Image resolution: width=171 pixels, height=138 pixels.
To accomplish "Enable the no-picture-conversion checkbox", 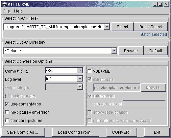I will pos(7,112).
